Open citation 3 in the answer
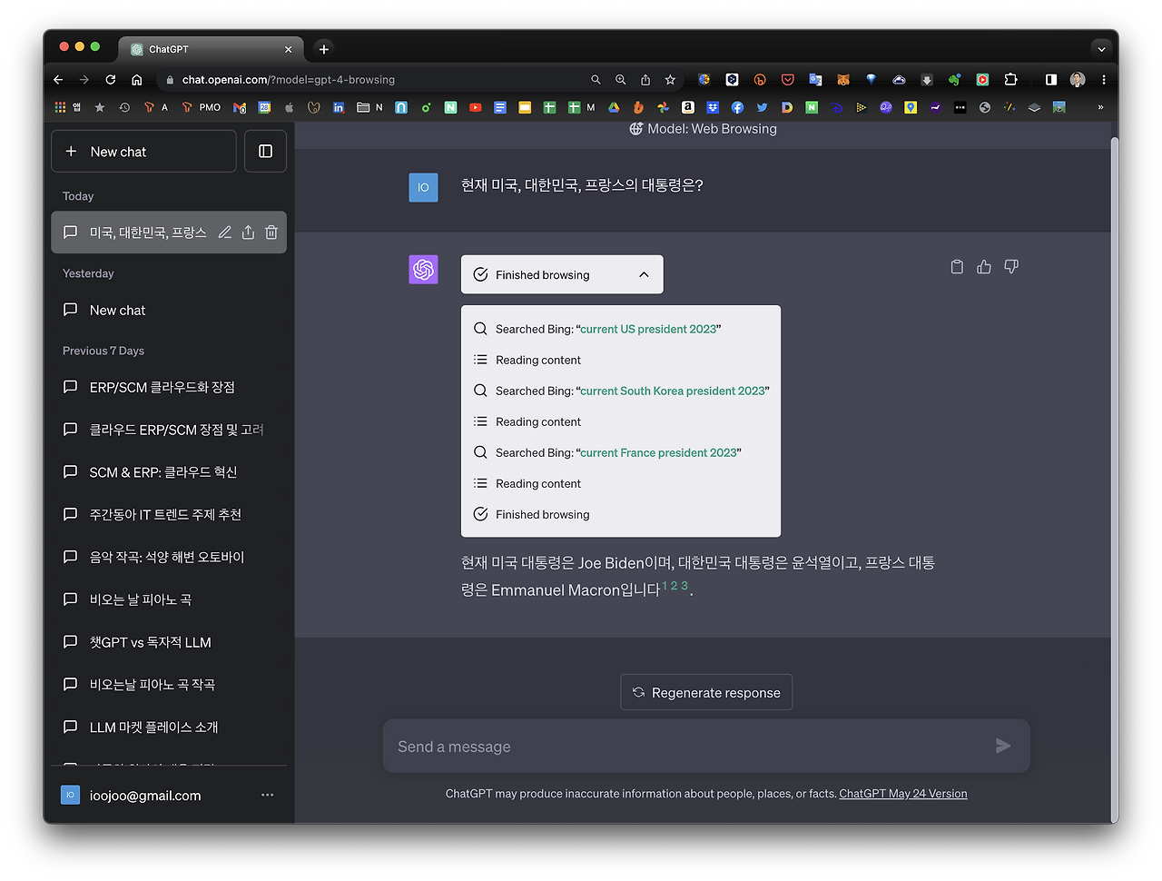The width and height of the screenshot is (1162, 881). click(x=684, y=586)
